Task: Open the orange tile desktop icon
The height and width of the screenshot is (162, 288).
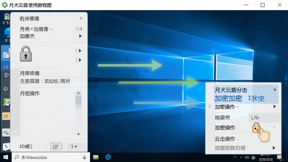Action: point(6,116)
